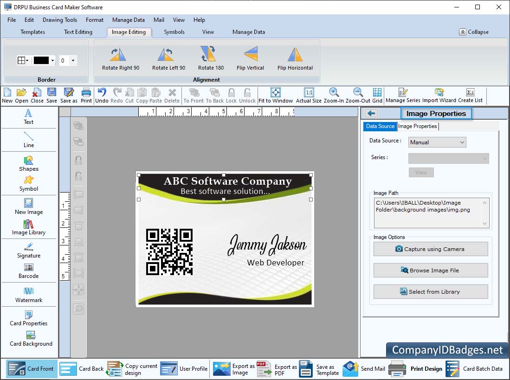The width and height of the screenshot is (510, 380).
Task: Click Print Design button
Action: (x=415, y=368)
